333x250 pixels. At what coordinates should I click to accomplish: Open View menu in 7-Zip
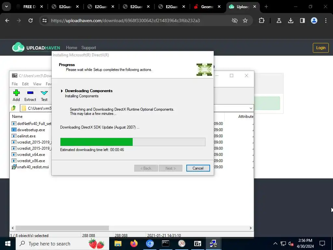pos(37,84)
